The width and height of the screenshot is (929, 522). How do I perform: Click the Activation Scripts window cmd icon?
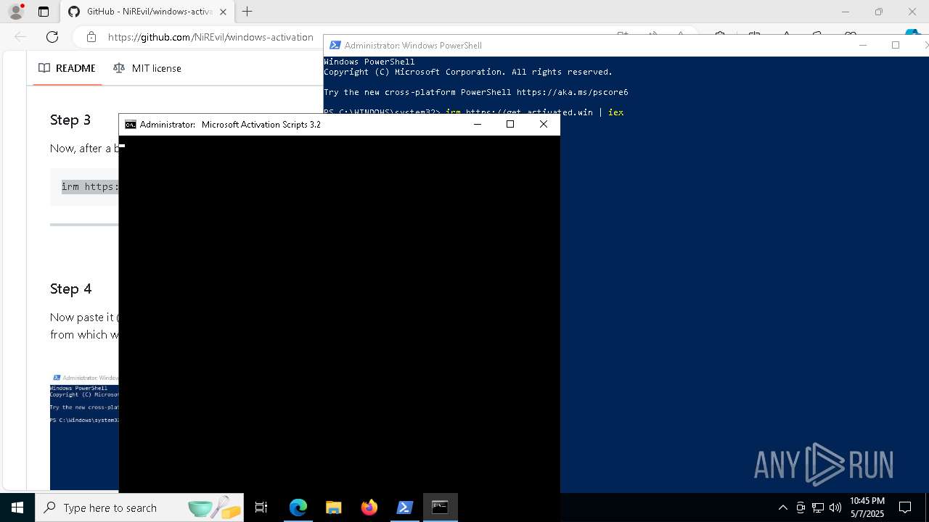click(x=131, y=125)
